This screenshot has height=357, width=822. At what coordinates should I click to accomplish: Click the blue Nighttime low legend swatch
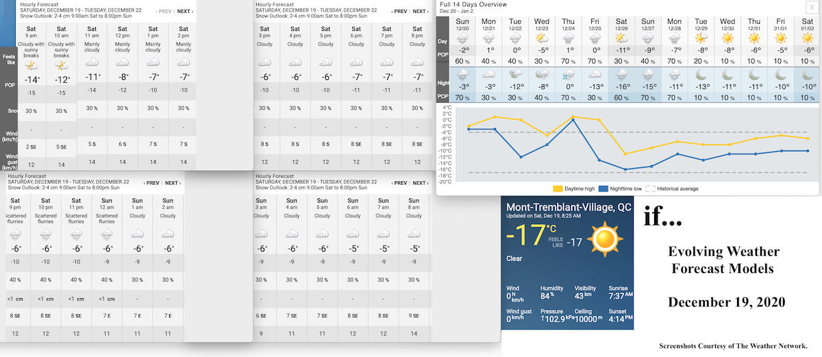pyautogui.click(x=603, y=188)
